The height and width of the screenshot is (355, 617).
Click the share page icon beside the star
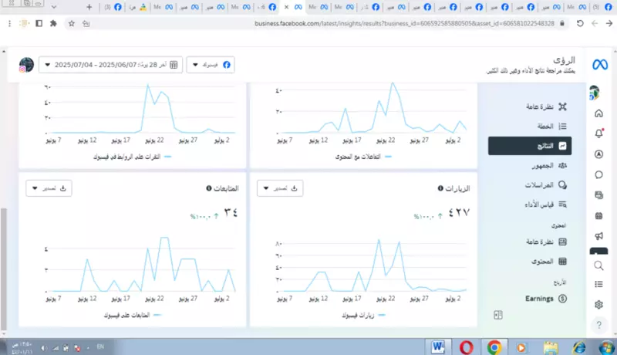click(86, 24)
